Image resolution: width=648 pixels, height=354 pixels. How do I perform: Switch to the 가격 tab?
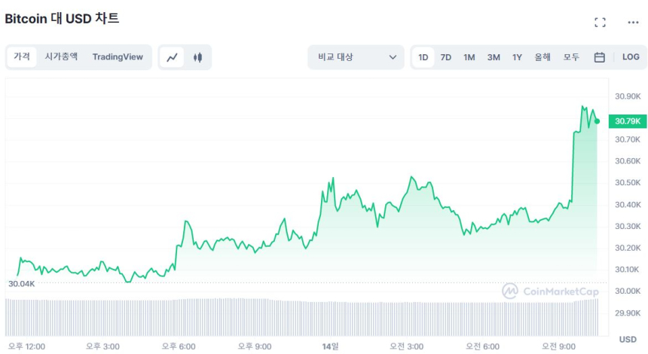[x=22, y=56]
